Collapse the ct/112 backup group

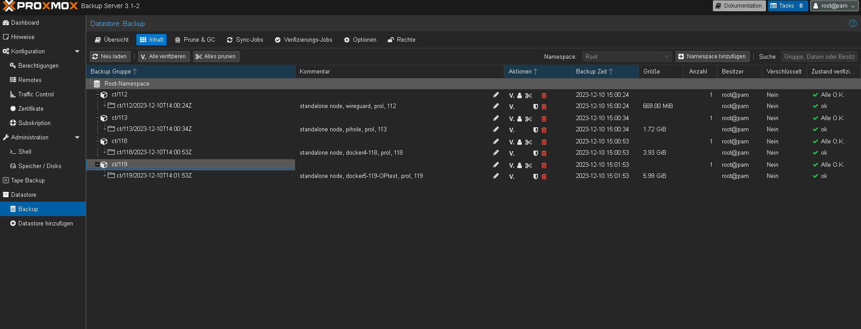97,95
